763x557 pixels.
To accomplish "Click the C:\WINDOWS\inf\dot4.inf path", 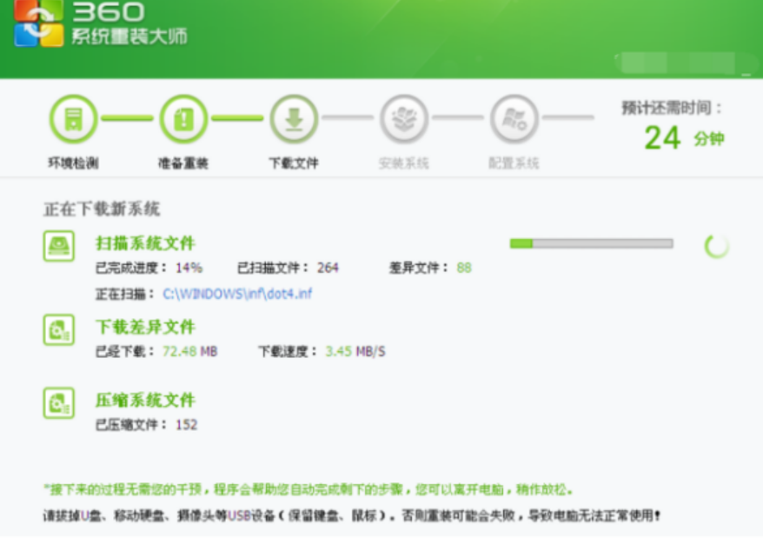I will 237,294.
